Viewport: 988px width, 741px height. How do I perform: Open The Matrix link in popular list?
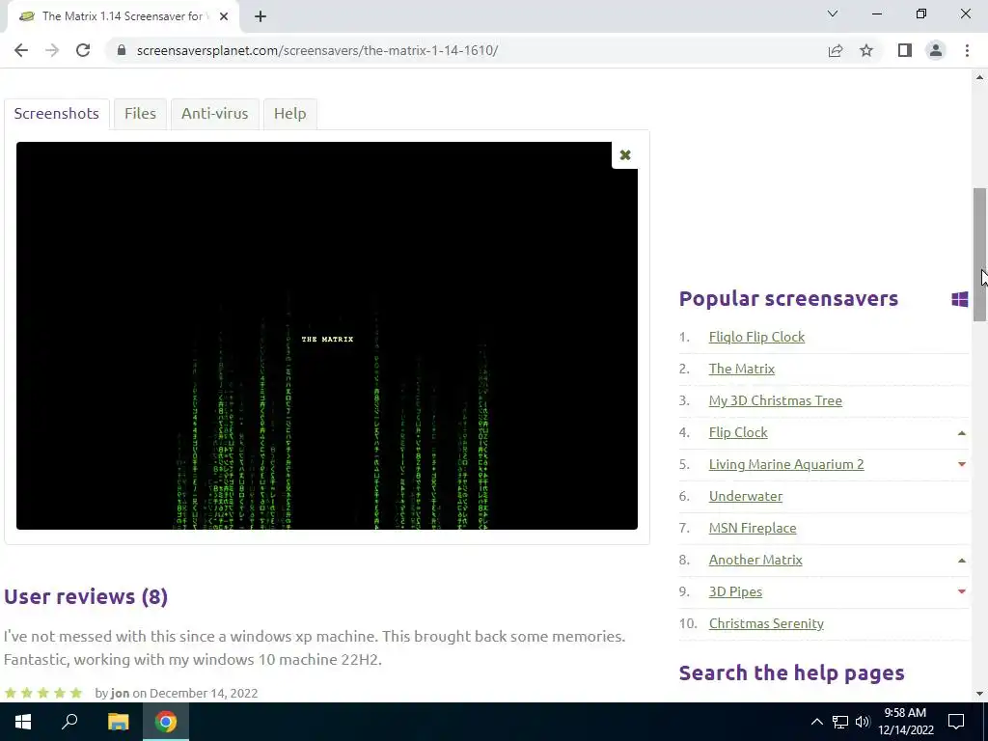[742, 369]
